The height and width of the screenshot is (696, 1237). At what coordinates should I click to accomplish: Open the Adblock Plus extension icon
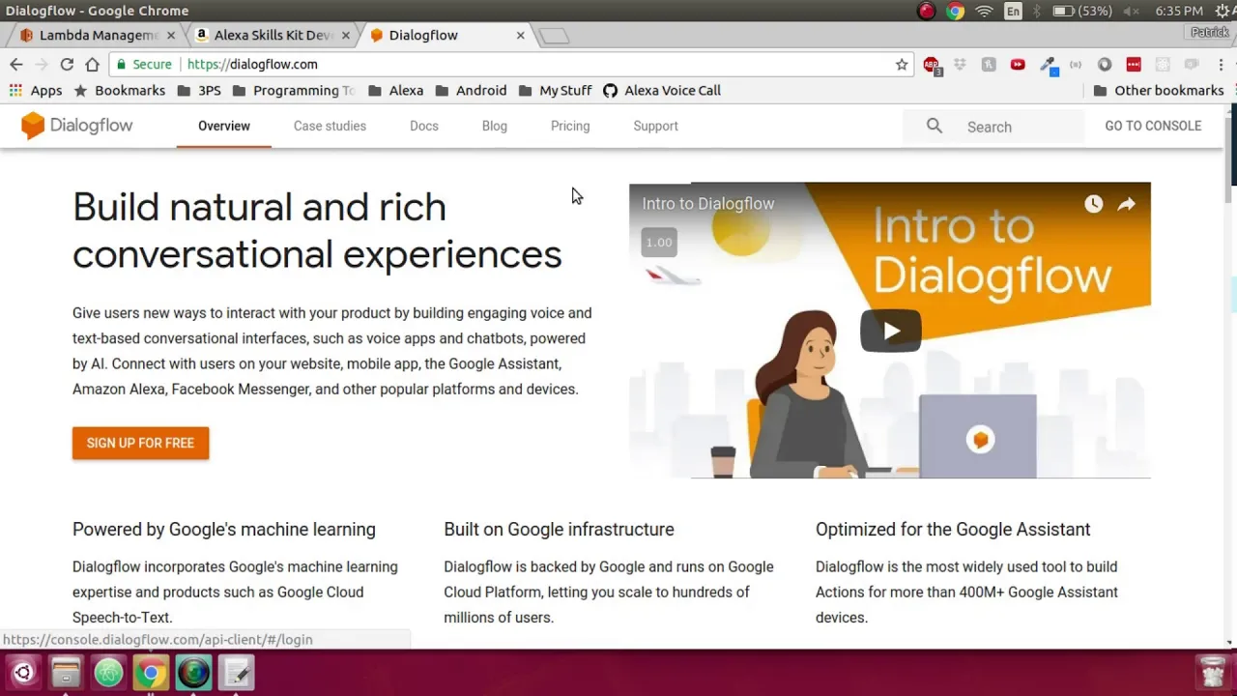(932, 65)
